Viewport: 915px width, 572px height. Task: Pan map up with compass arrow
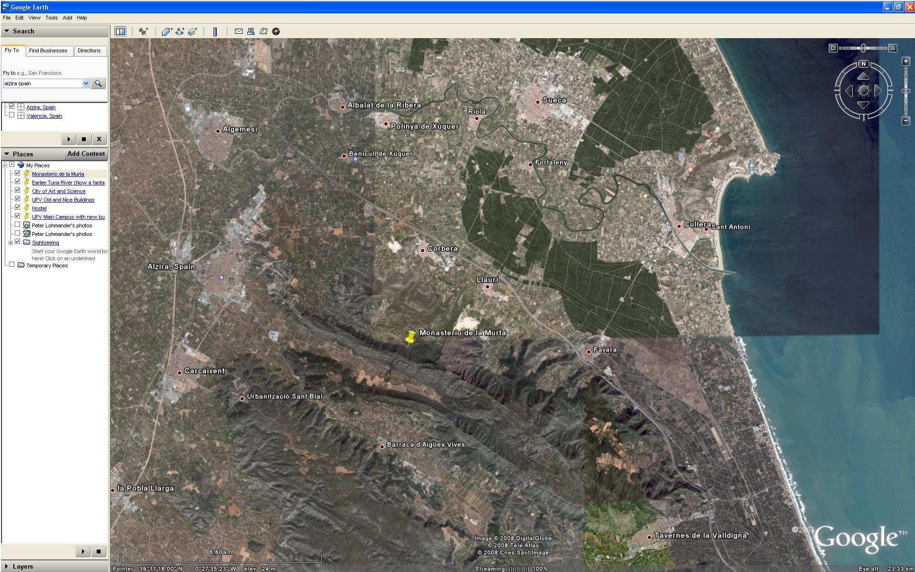[864, 76]
